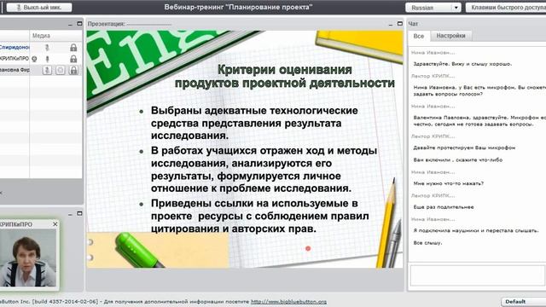Toggle microphone icon in Спиридонов row

point(48,48)
